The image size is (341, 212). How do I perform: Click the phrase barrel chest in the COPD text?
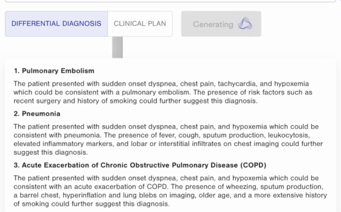point(39,195)
